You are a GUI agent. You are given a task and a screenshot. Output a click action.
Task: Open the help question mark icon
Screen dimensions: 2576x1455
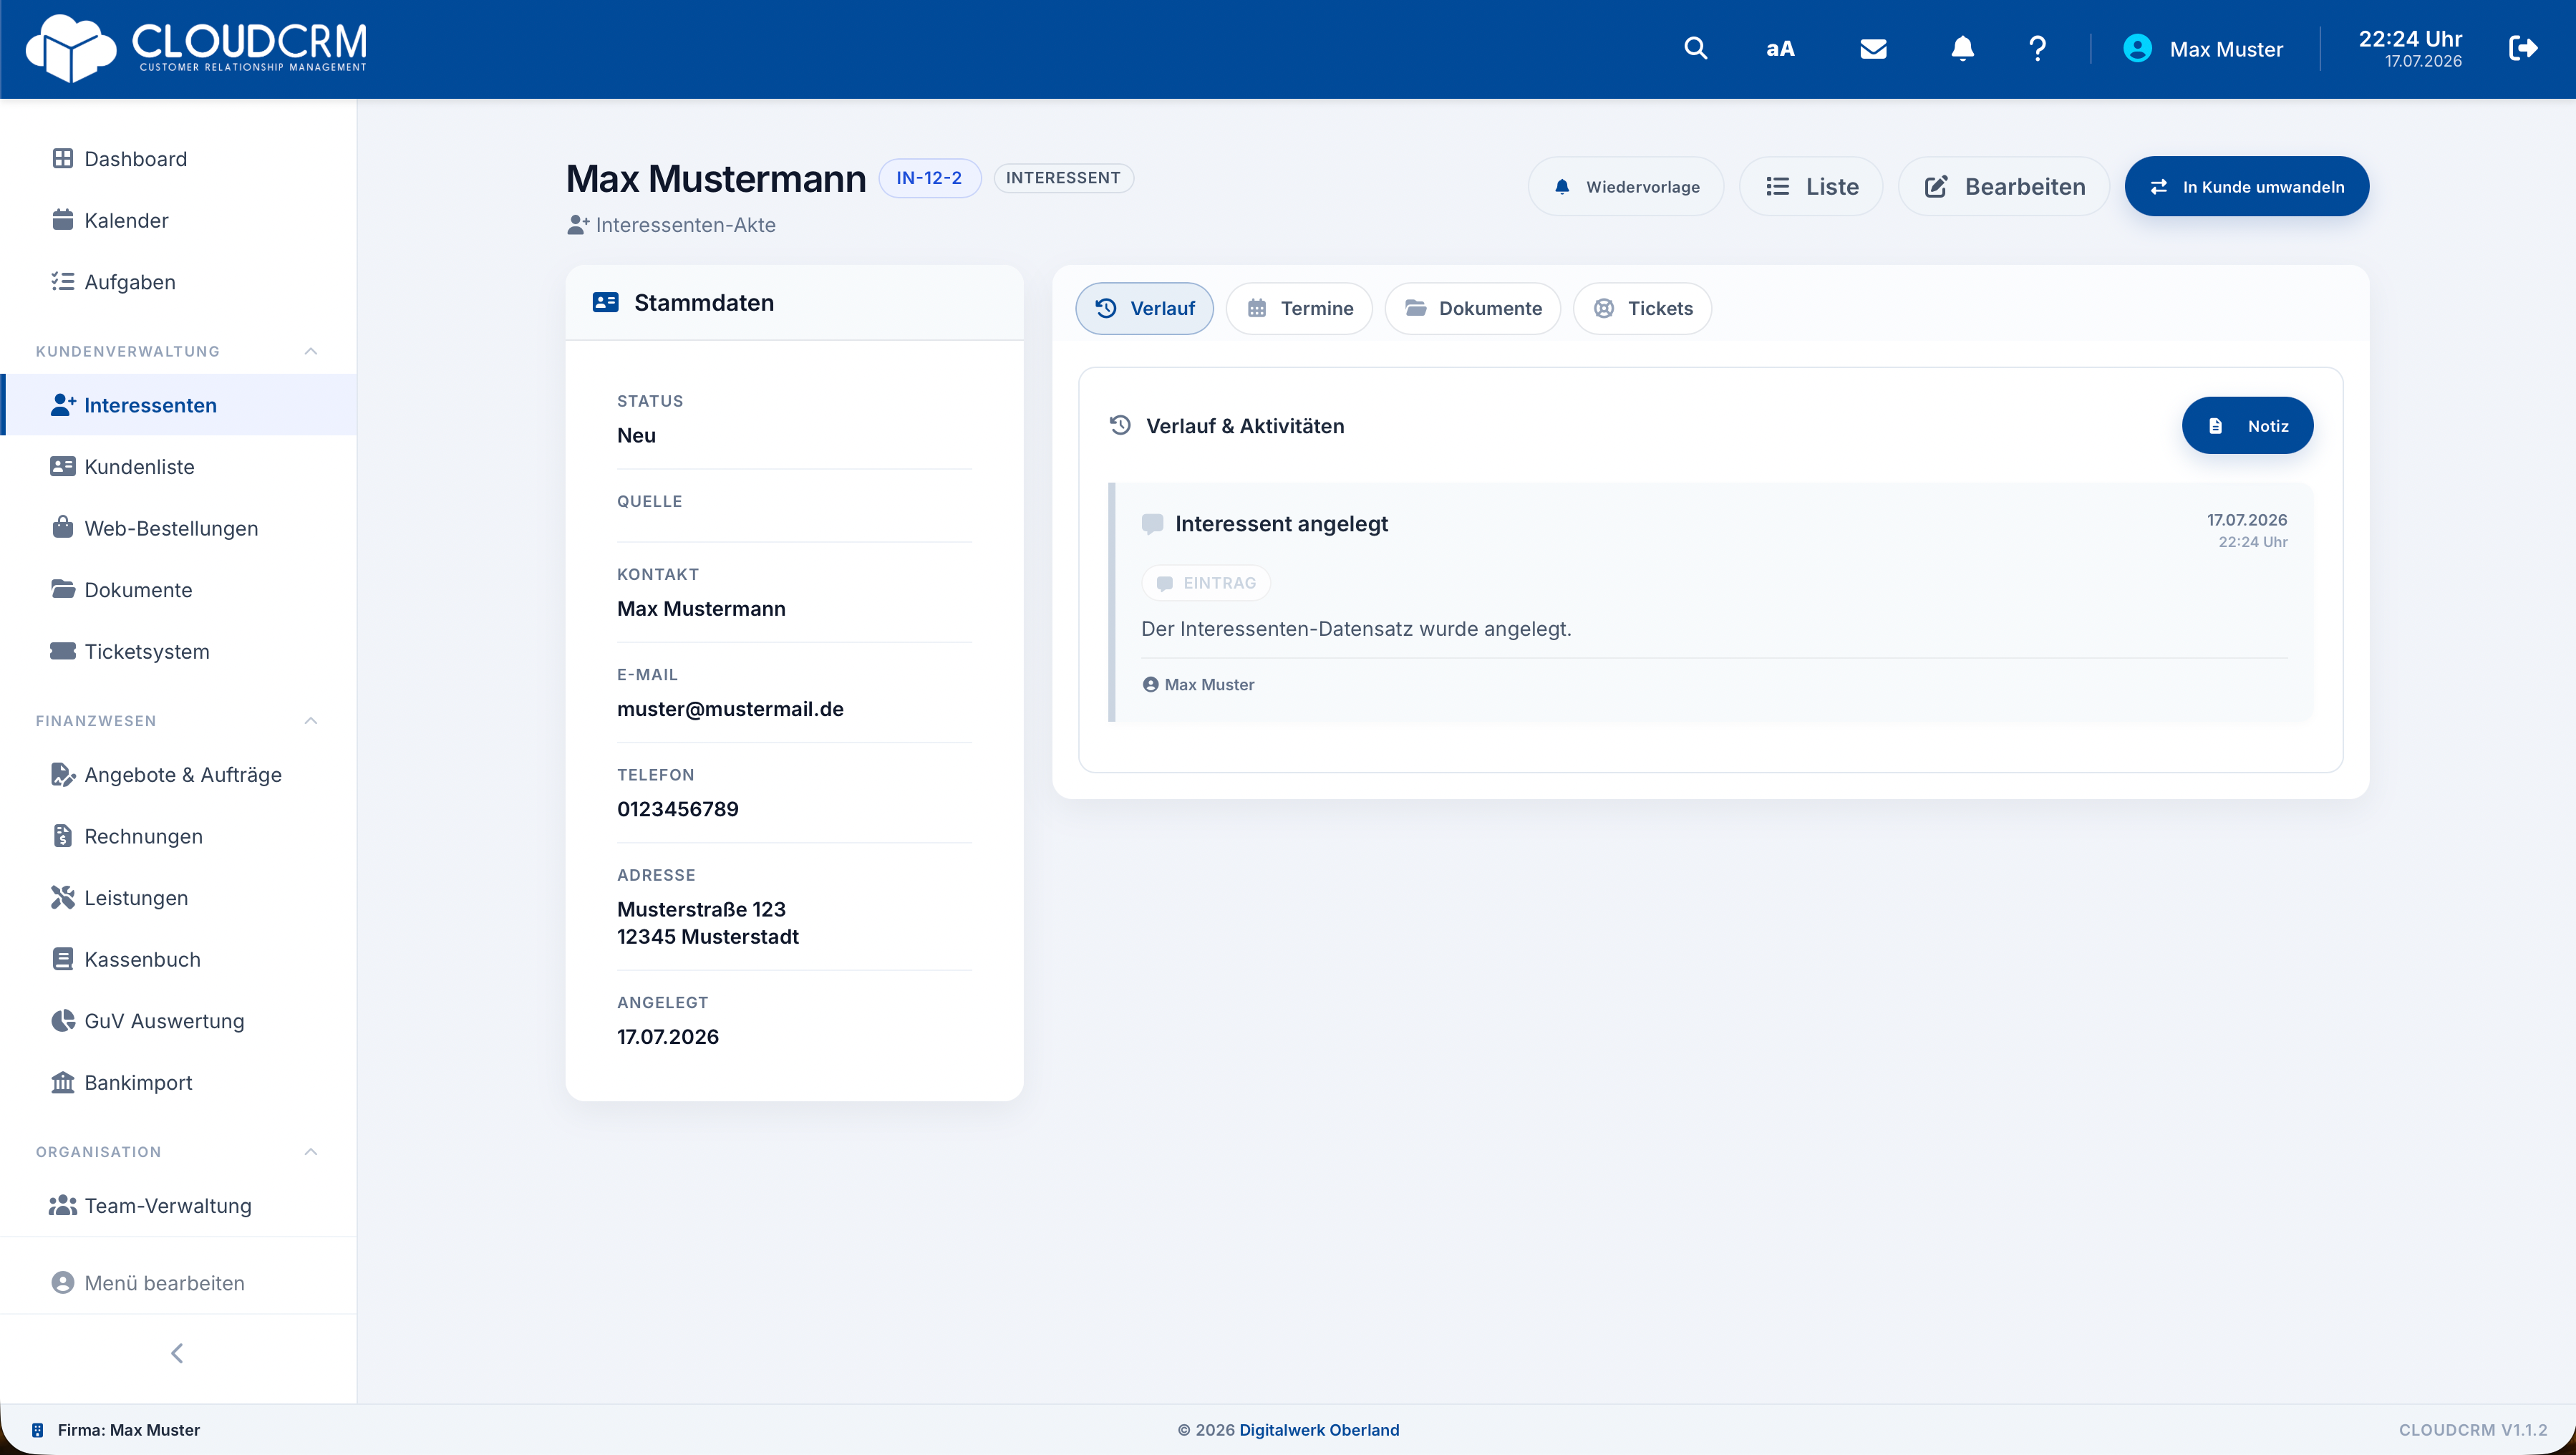tap(2037, 48)
